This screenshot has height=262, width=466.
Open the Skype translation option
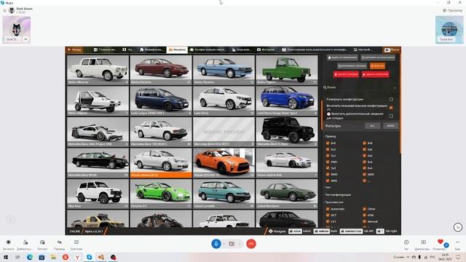pyautogui.click(x=60, y=245)
